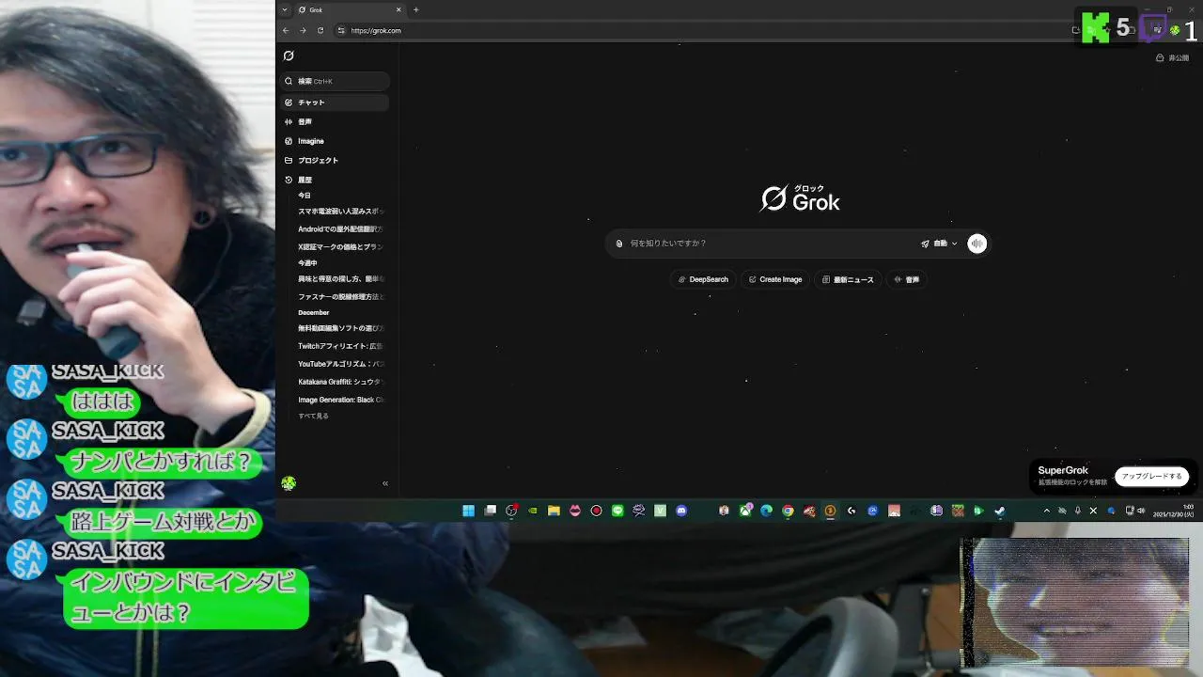Open the browser tab search chevron
The height and width of the screenshot is (677, 1203).
point(285,9)
